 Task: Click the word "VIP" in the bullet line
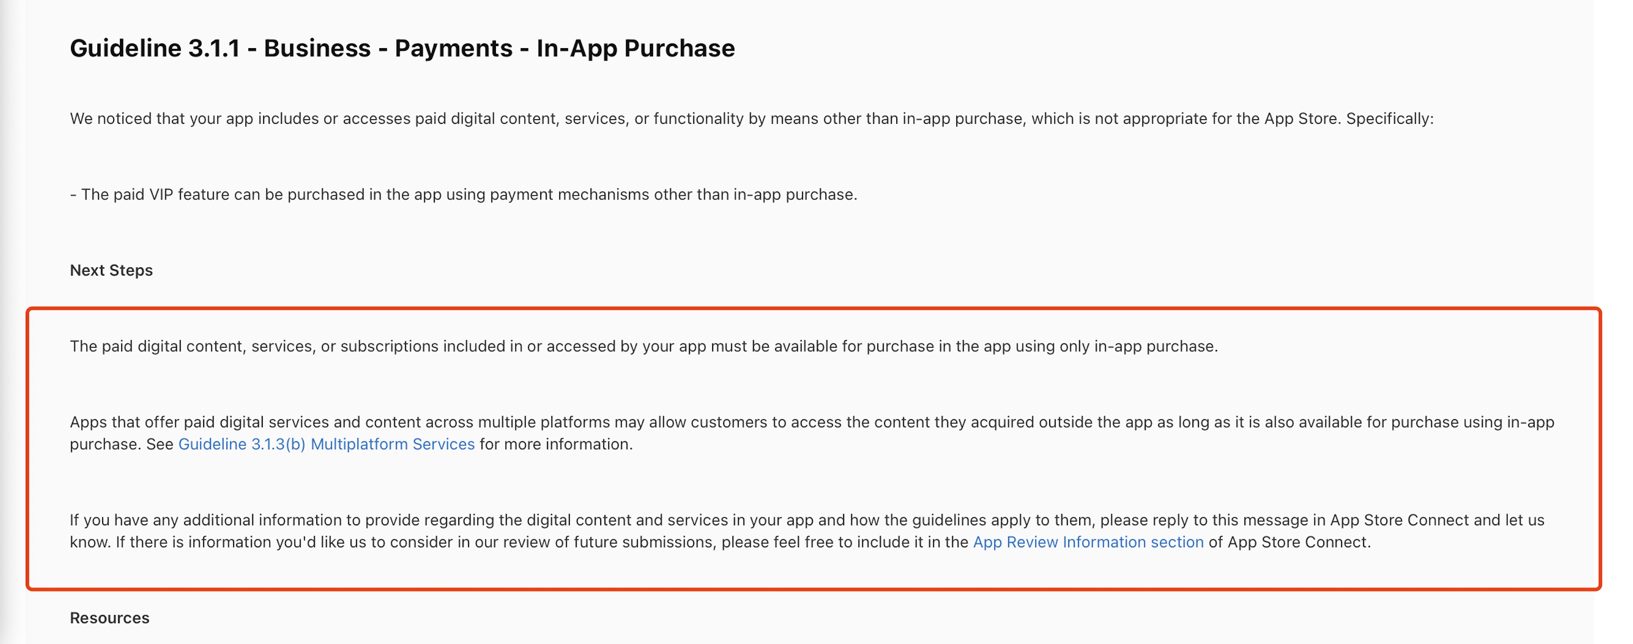coord(161,194)
